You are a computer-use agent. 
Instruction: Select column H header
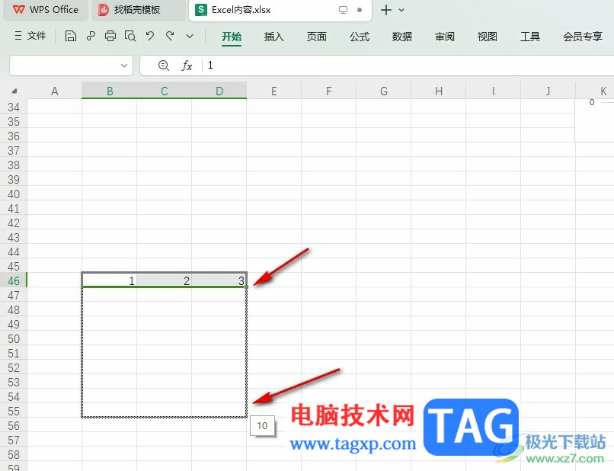click(x=439, y=91)
